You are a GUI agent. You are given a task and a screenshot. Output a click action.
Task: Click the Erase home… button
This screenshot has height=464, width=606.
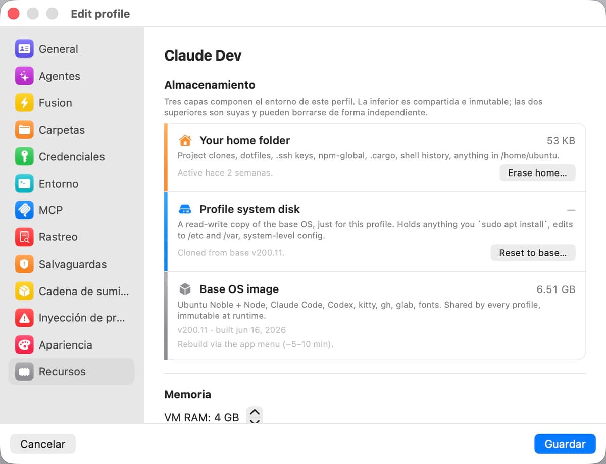537,173
